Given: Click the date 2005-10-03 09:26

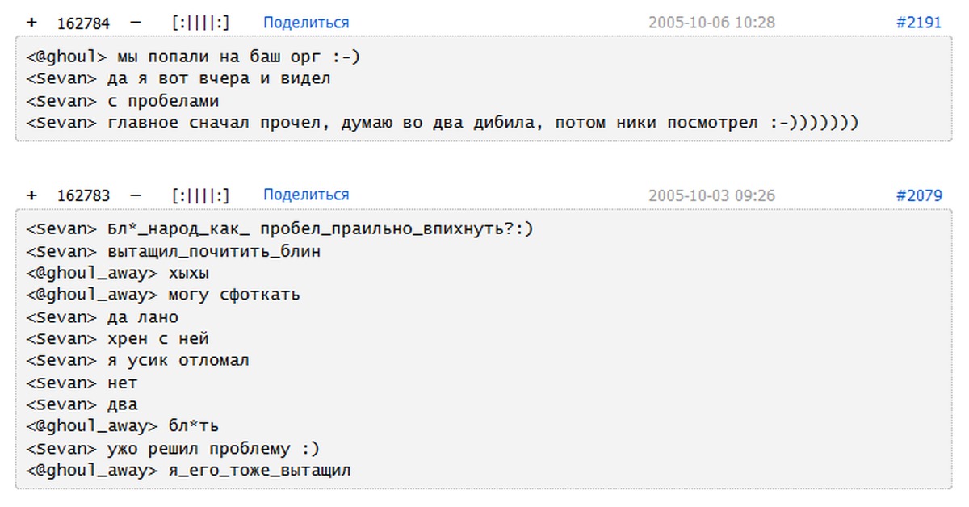Looking at the screenshot, I should click(x=711, y=195).
